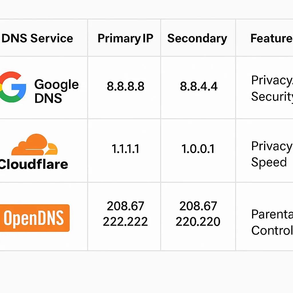
Task: Select the DNS Service column header
Action: click(x=37, y=38)
